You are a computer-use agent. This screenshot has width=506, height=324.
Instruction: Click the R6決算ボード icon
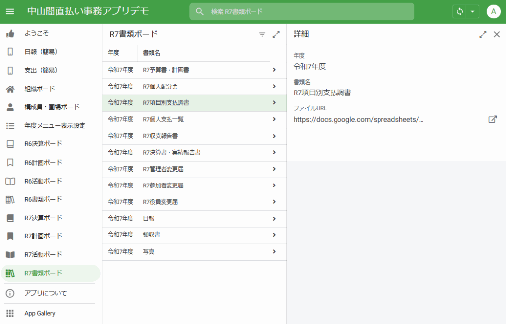coord(10,144)
